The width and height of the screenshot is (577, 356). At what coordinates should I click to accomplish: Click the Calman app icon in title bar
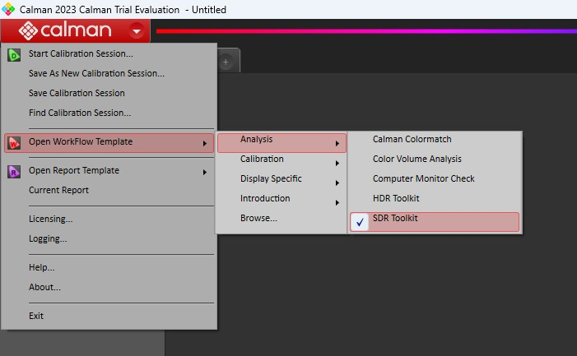[8, 9]
